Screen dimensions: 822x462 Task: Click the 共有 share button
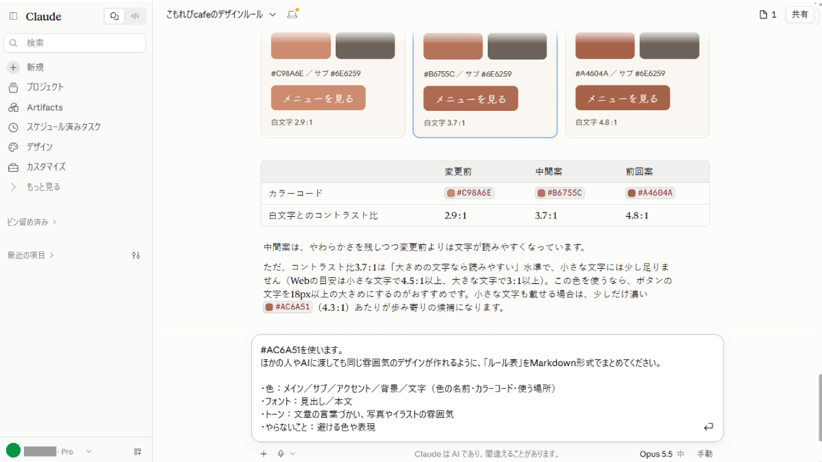coord(799,14)
